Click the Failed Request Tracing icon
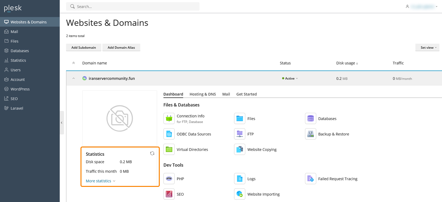The width and height of the screenshot is (442, 202). pyautogui.click(x=310, y=179)
